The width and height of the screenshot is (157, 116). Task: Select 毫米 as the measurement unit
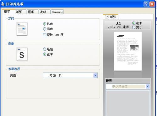134,23
